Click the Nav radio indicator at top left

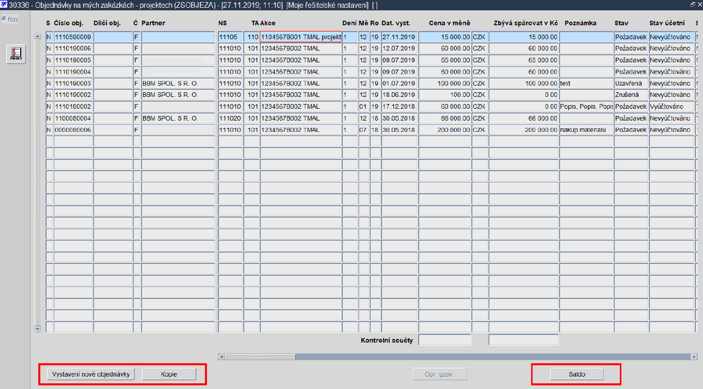4,20
